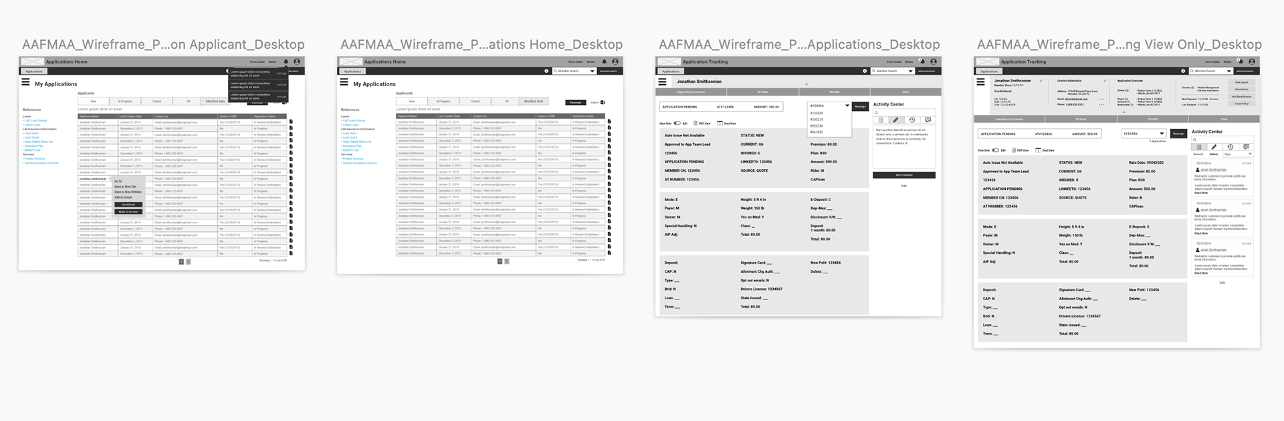Image resolution: width=1284 pixels, height=421 pixels.
Task: Toggle View Only/Edit switch in the View Only wireframe
Action: pos(995,150)
